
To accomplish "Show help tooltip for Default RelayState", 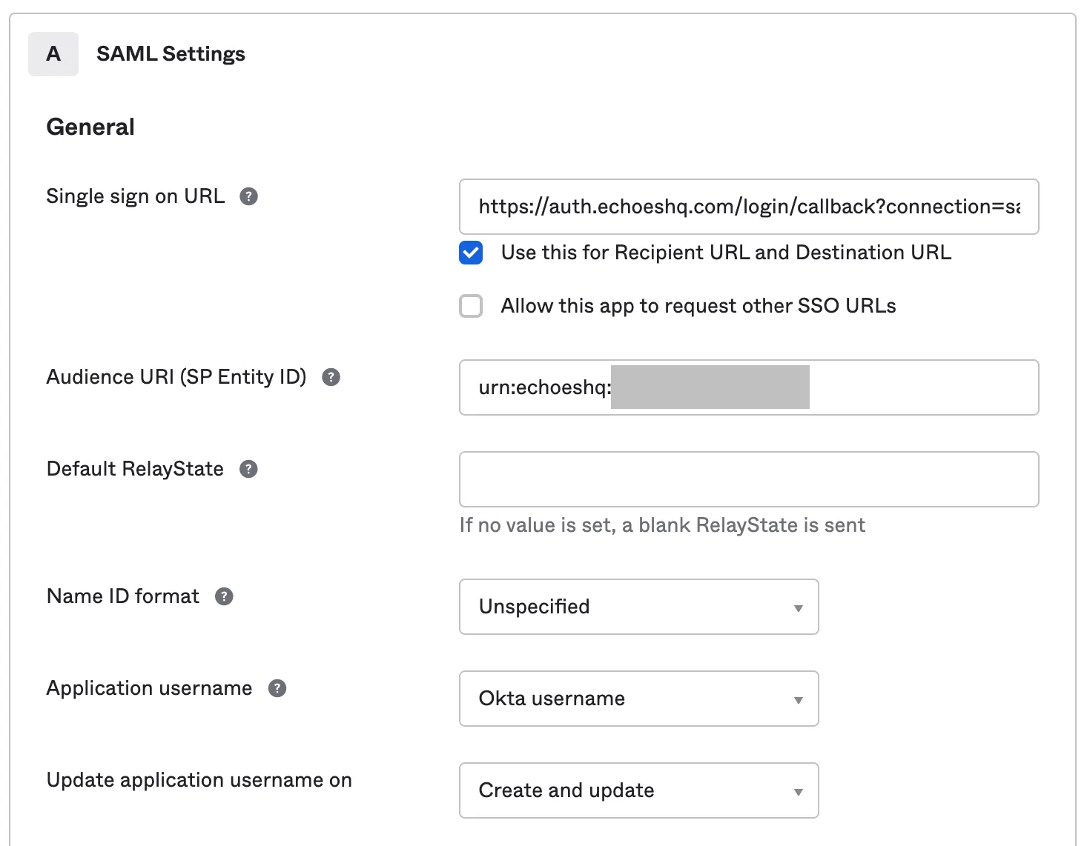I will 248,469.
